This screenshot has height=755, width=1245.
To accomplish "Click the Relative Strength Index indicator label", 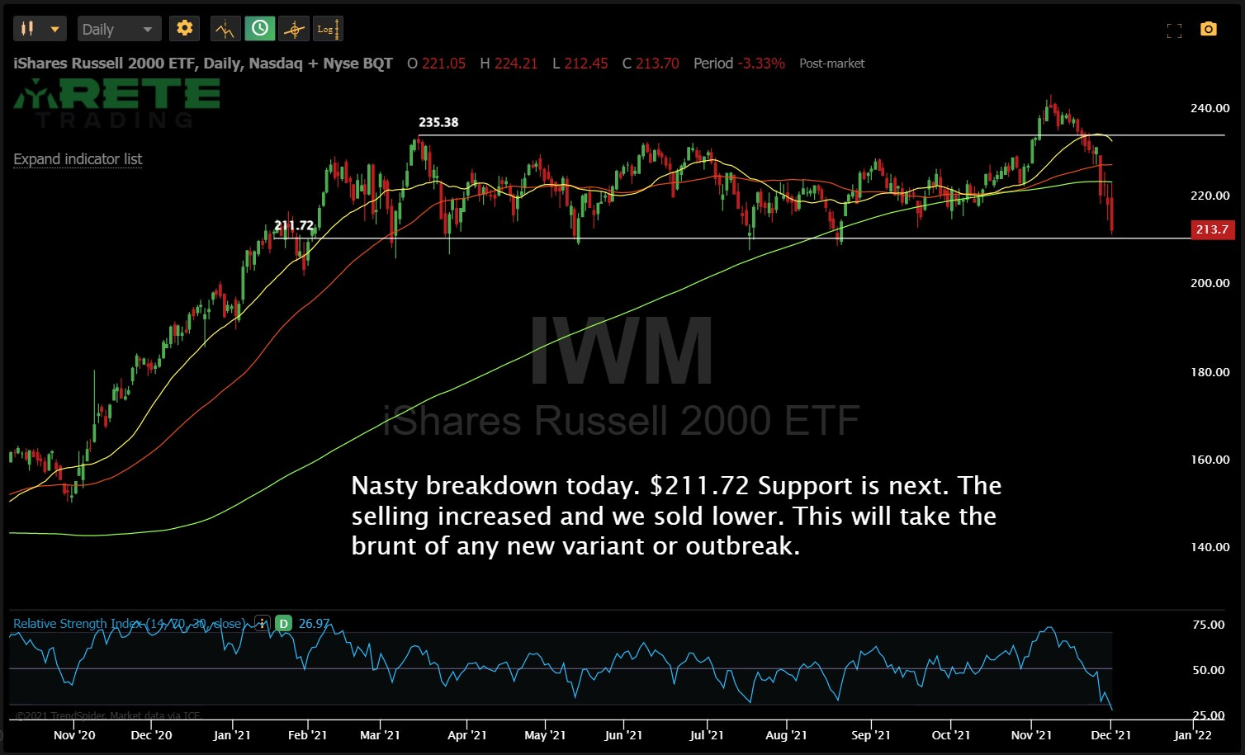I will tap(129, 623).
